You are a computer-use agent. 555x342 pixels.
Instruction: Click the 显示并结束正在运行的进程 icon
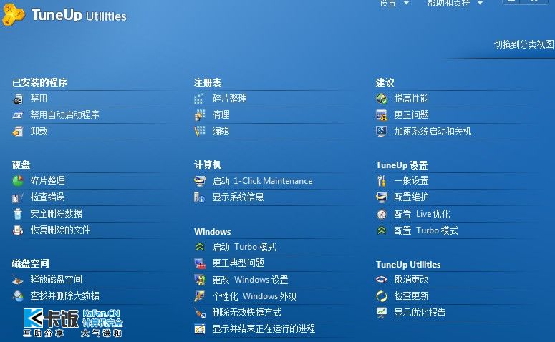[200, 329]
